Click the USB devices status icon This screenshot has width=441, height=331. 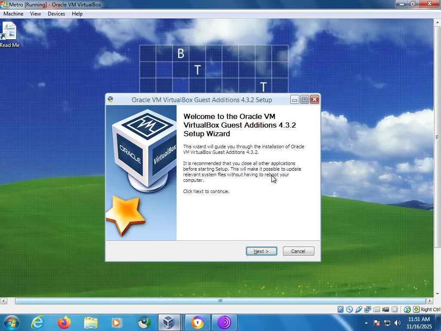(359, 309)
